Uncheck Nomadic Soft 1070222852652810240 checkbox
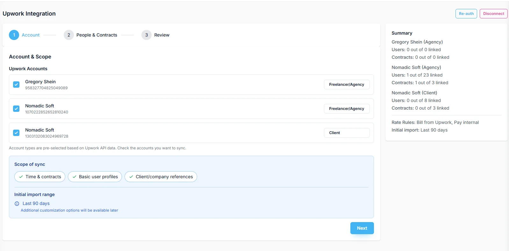509x251 pixels. pyautogui.click(x=16, y=109)
